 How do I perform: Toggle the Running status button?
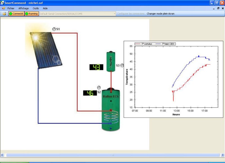[x=31, y=13]
